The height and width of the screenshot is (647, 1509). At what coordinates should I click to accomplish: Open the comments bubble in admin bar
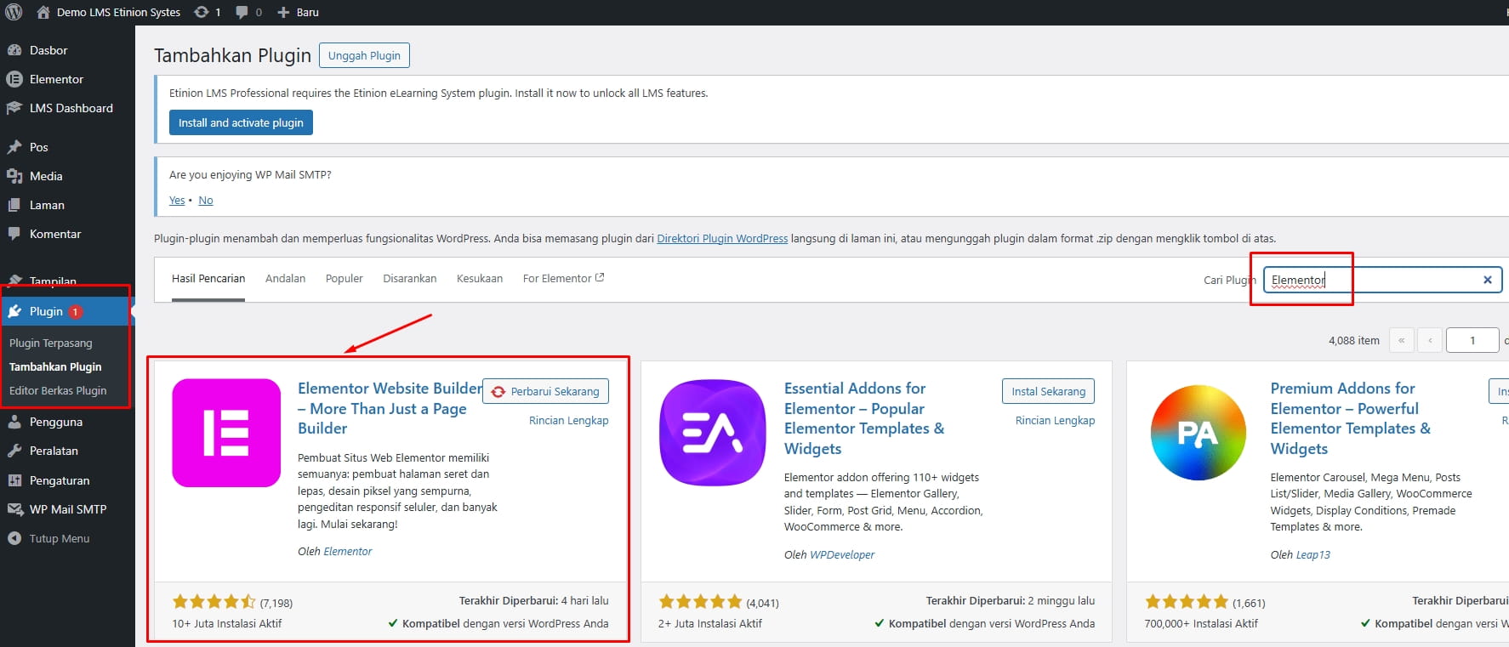pos(248,12)
